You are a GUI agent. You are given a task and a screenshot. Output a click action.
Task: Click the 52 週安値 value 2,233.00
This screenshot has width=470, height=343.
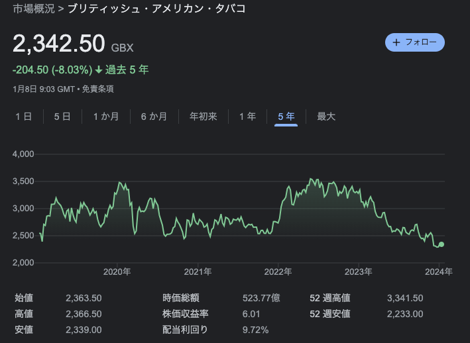coord(405,314)
